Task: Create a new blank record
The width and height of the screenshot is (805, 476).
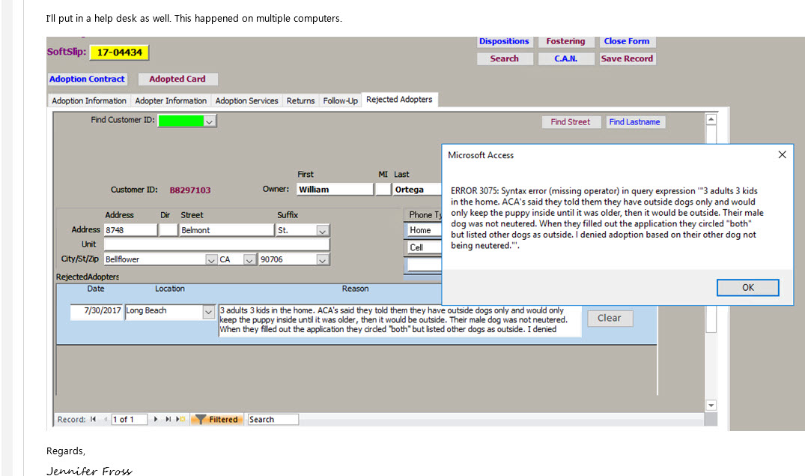Action: point(178,419)
